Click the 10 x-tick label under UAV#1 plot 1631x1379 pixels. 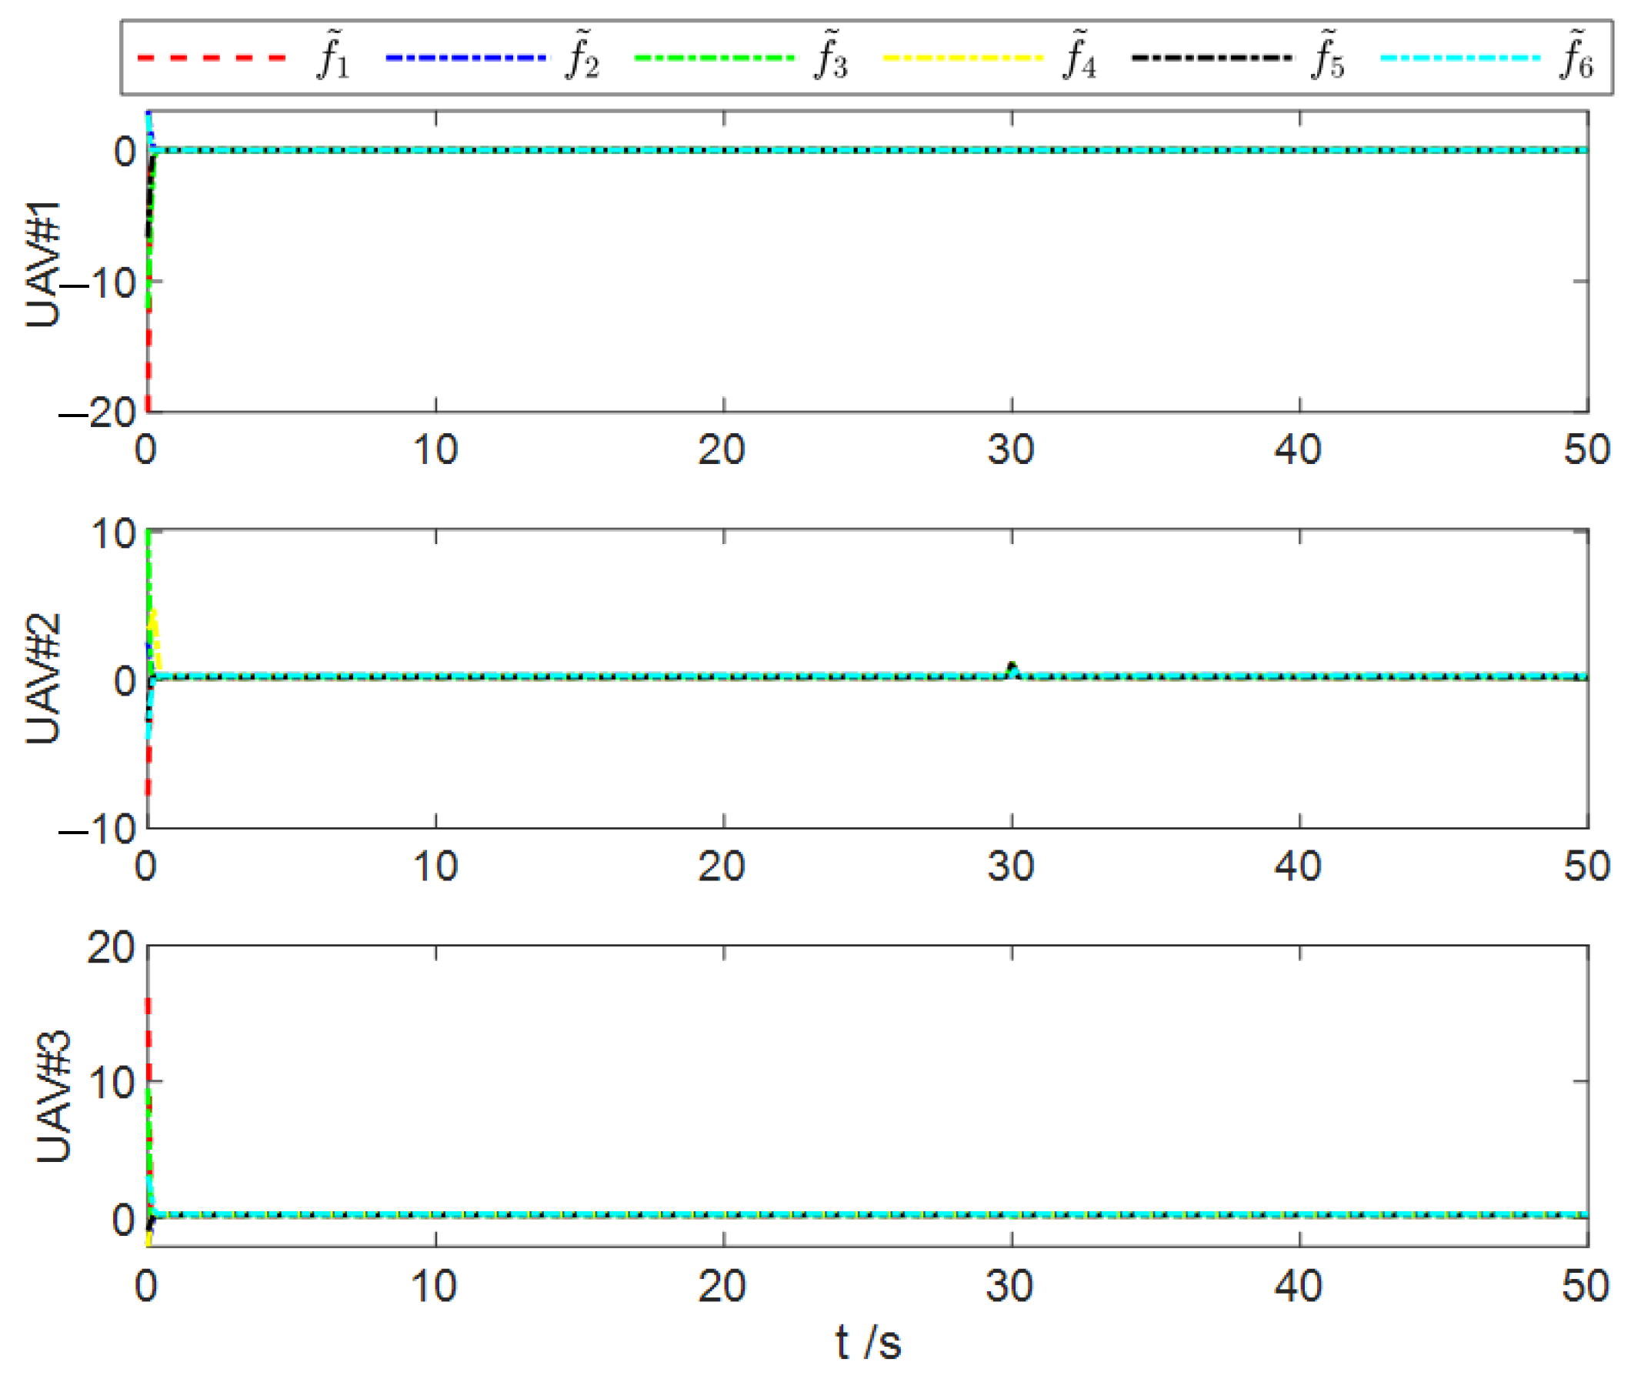click(x=435, y=449)
